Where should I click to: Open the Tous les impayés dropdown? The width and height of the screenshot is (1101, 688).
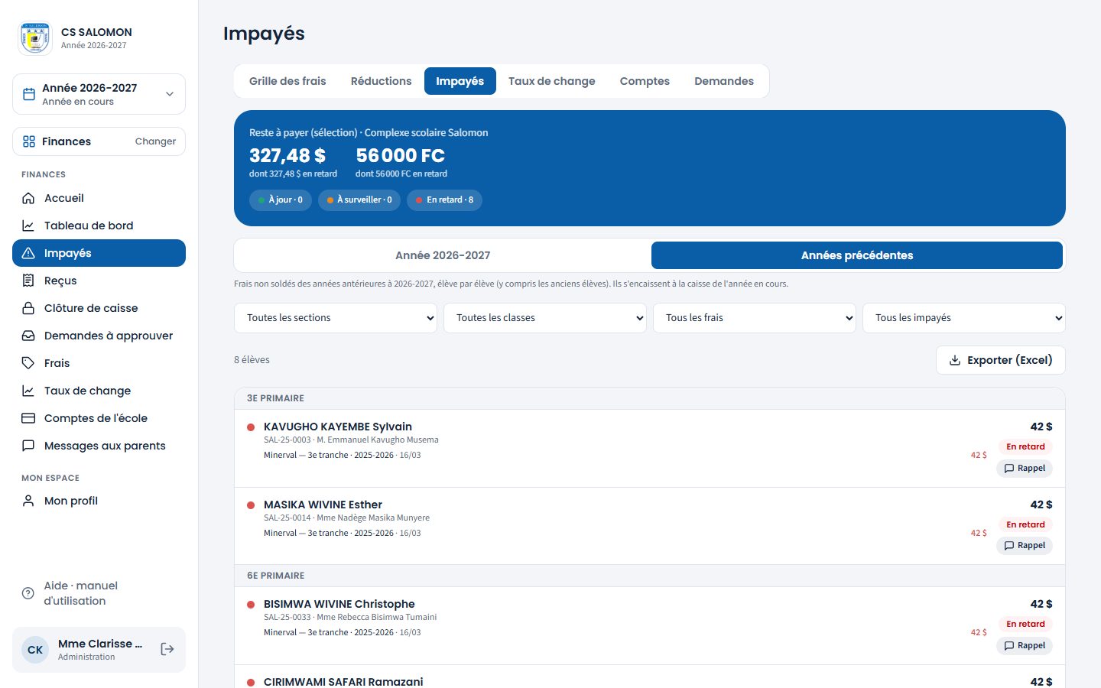tap(964, 318)
